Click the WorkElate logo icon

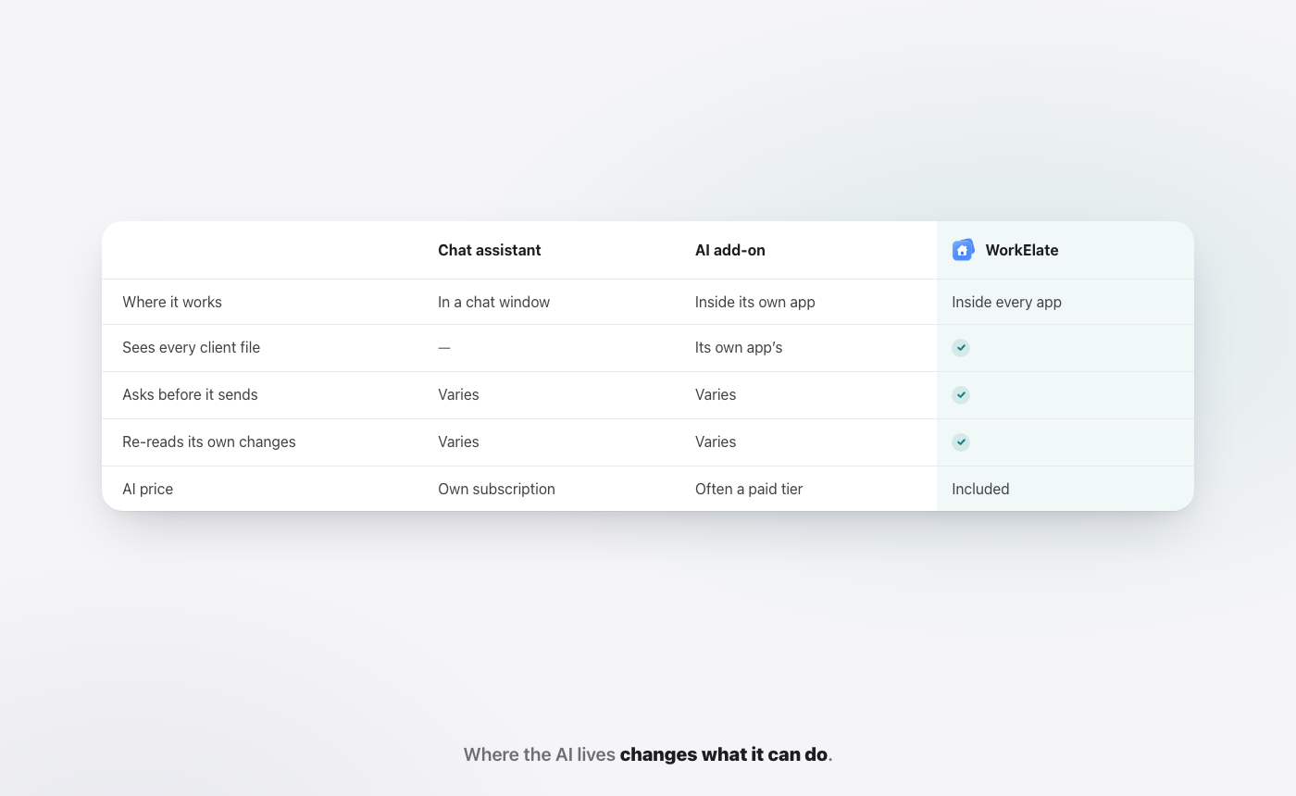(963, 250)
